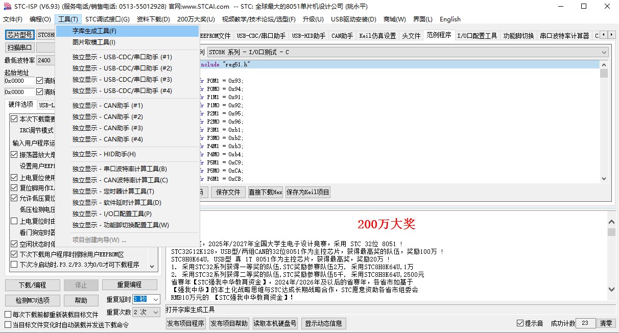
Task: Click hardware options list scroll down arrow
Action: pos(152,266)
